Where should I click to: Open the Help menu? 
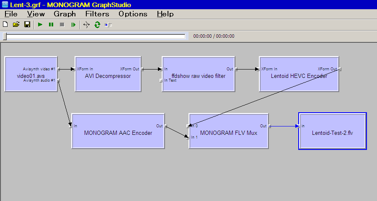tap(165, 14)
